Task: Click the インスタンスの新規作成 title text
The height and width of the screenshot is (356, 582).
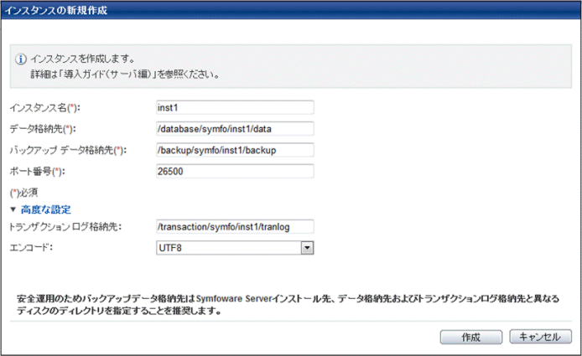Action: click(x=56, y=10)
